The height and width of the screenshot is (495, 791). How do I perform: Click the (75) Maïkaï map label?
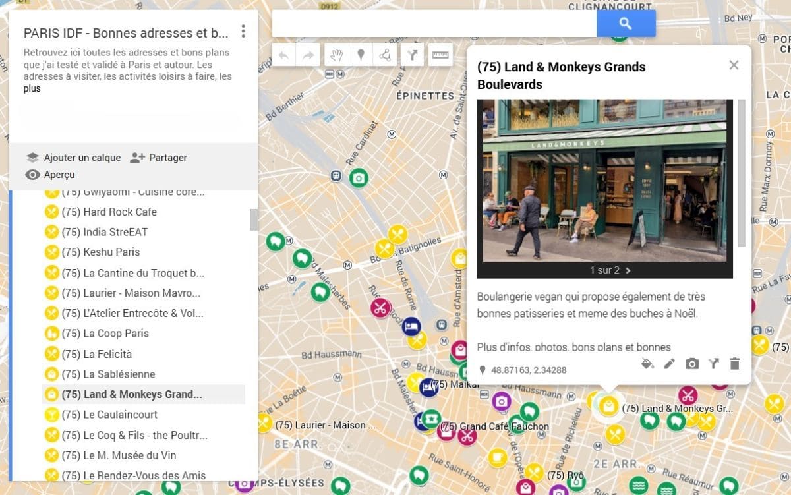pos(455,384)
